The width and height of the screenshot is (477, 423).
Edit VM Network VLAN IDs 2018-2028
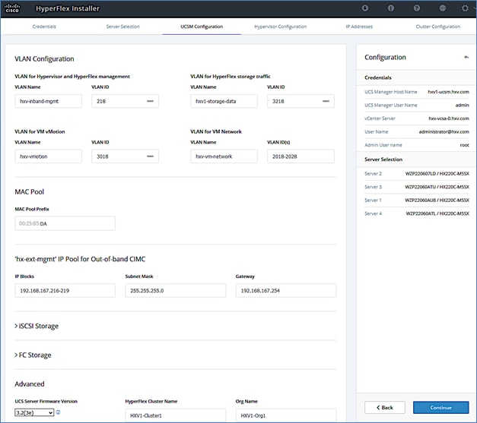301,156
